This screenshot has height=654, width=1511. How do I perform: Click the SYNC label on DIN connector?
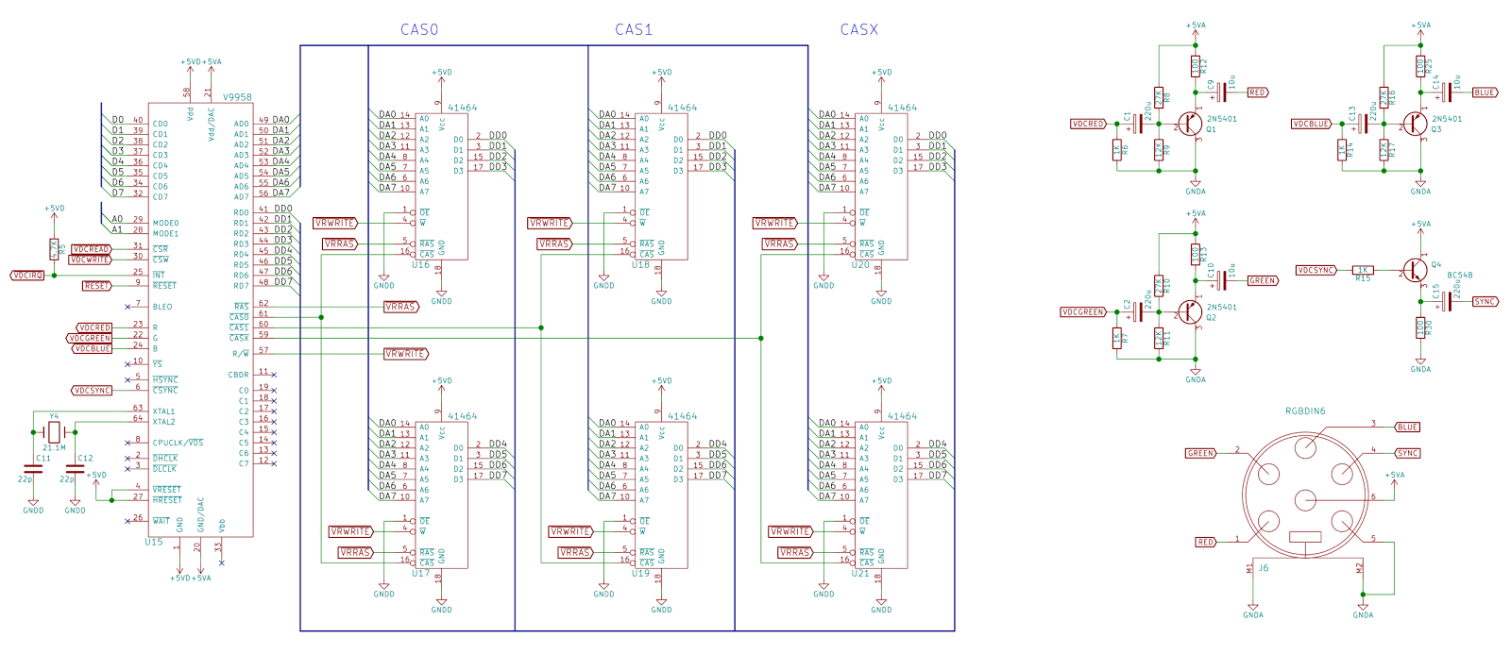pyautogui.click(x=1408, y=453)
